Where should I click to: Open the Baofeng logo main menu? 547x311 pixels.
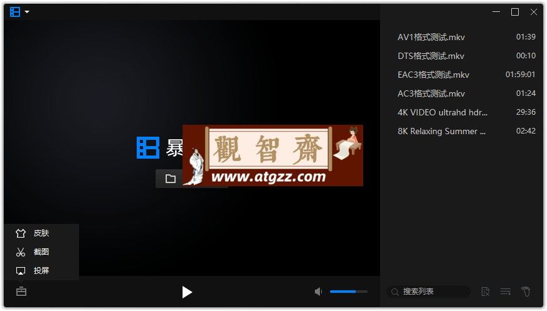pos(15,12)
